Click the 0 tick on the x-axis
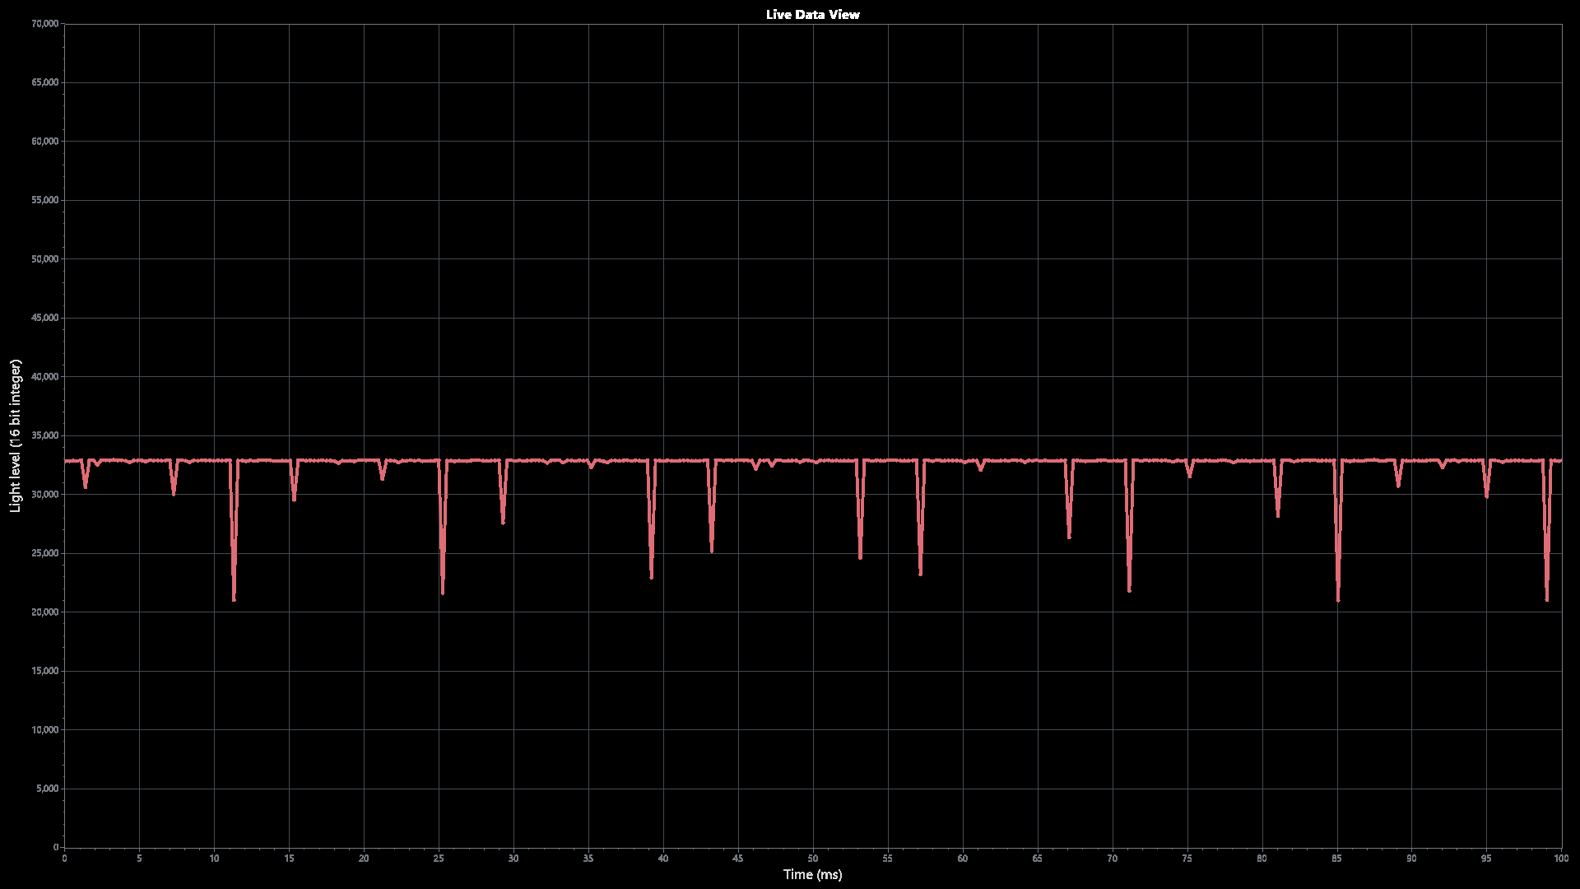1580x889 pixels. [64, 859]
